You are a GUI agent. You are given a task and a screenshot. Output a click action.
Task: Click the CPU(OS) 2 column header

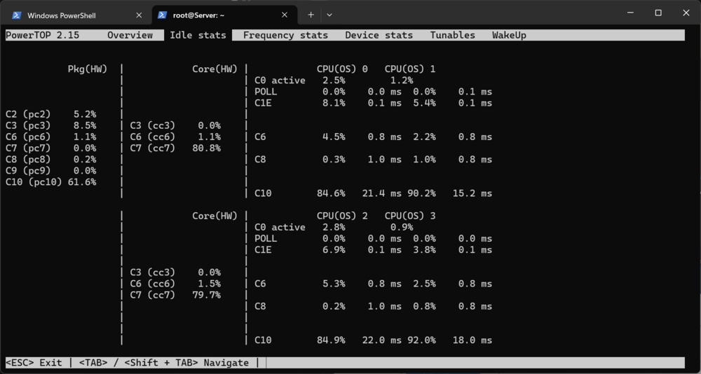click(343, 216)
